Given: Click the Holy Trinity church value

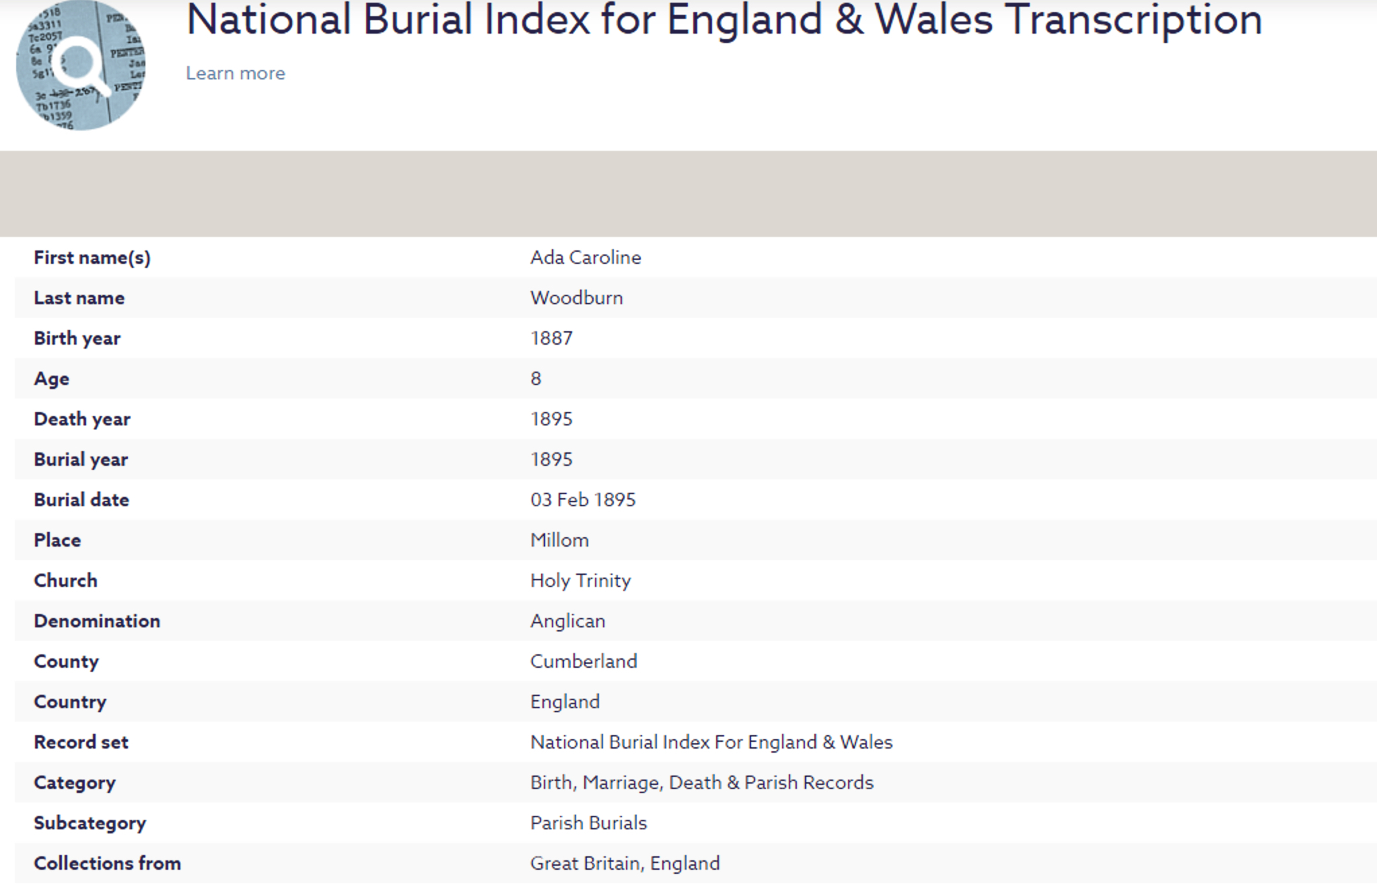Looking at the screenshot, I should pyautogui.click(x=581, y=581).
